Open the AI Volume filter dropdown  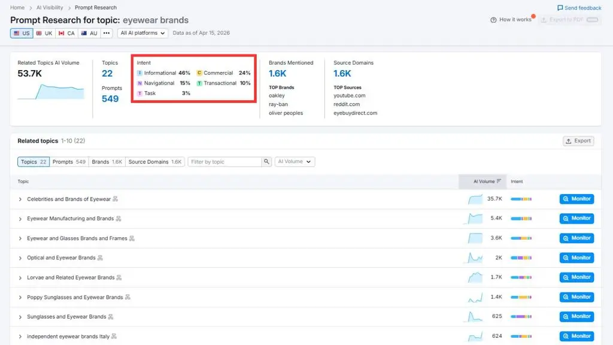[295, 162]
